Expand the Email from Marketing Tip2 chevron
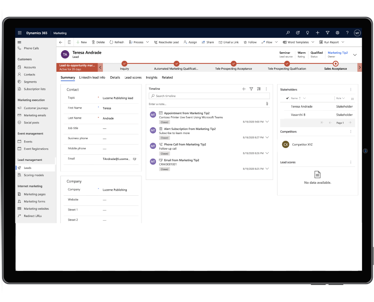 pyautogui.click(x=267, y=168)
